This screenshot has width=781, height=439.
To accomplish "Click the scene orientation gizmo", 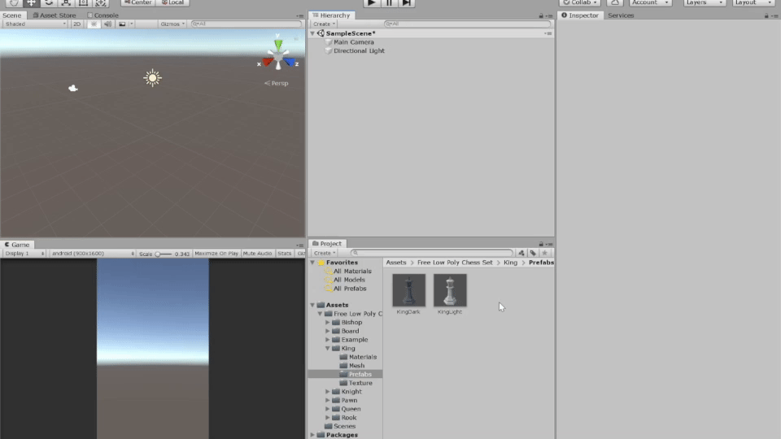I will 279,54.
